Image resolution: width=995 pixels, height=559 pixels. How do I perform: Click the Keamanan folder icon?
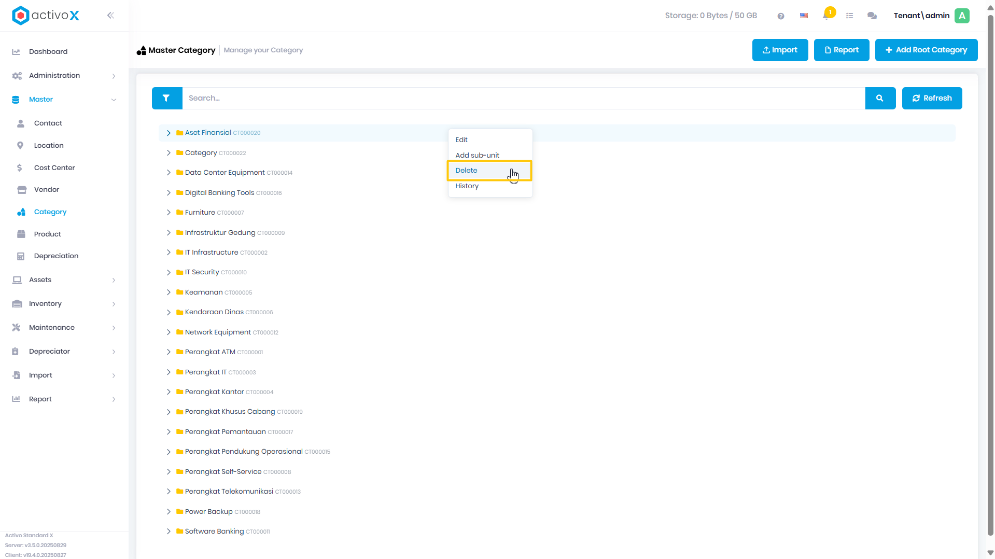pos(179,292)
